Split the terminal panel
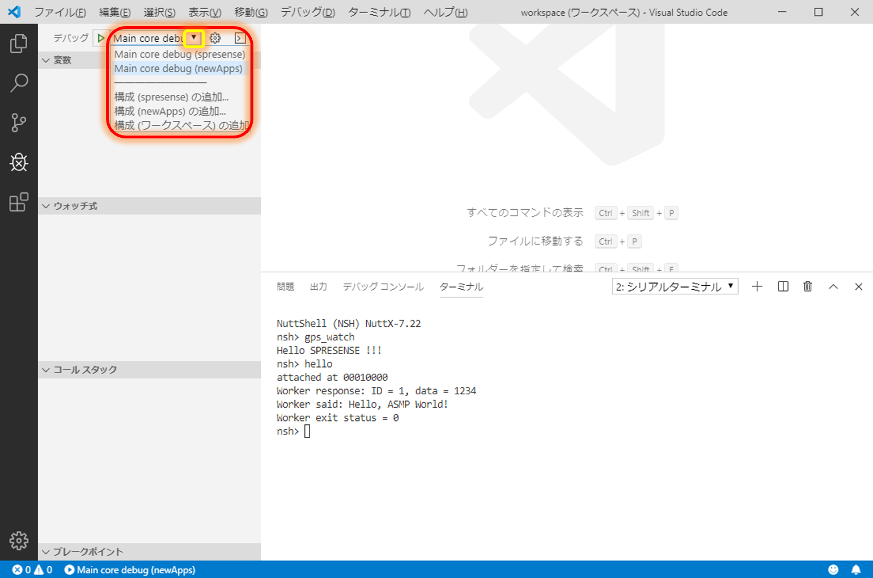 pos(782,286)
